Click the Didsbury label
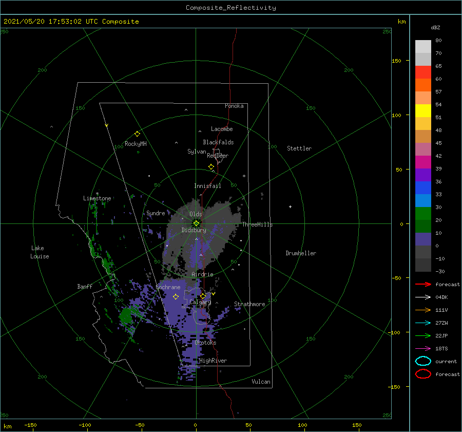The height and width of the screenshot is (432, 462). [194, 230]
